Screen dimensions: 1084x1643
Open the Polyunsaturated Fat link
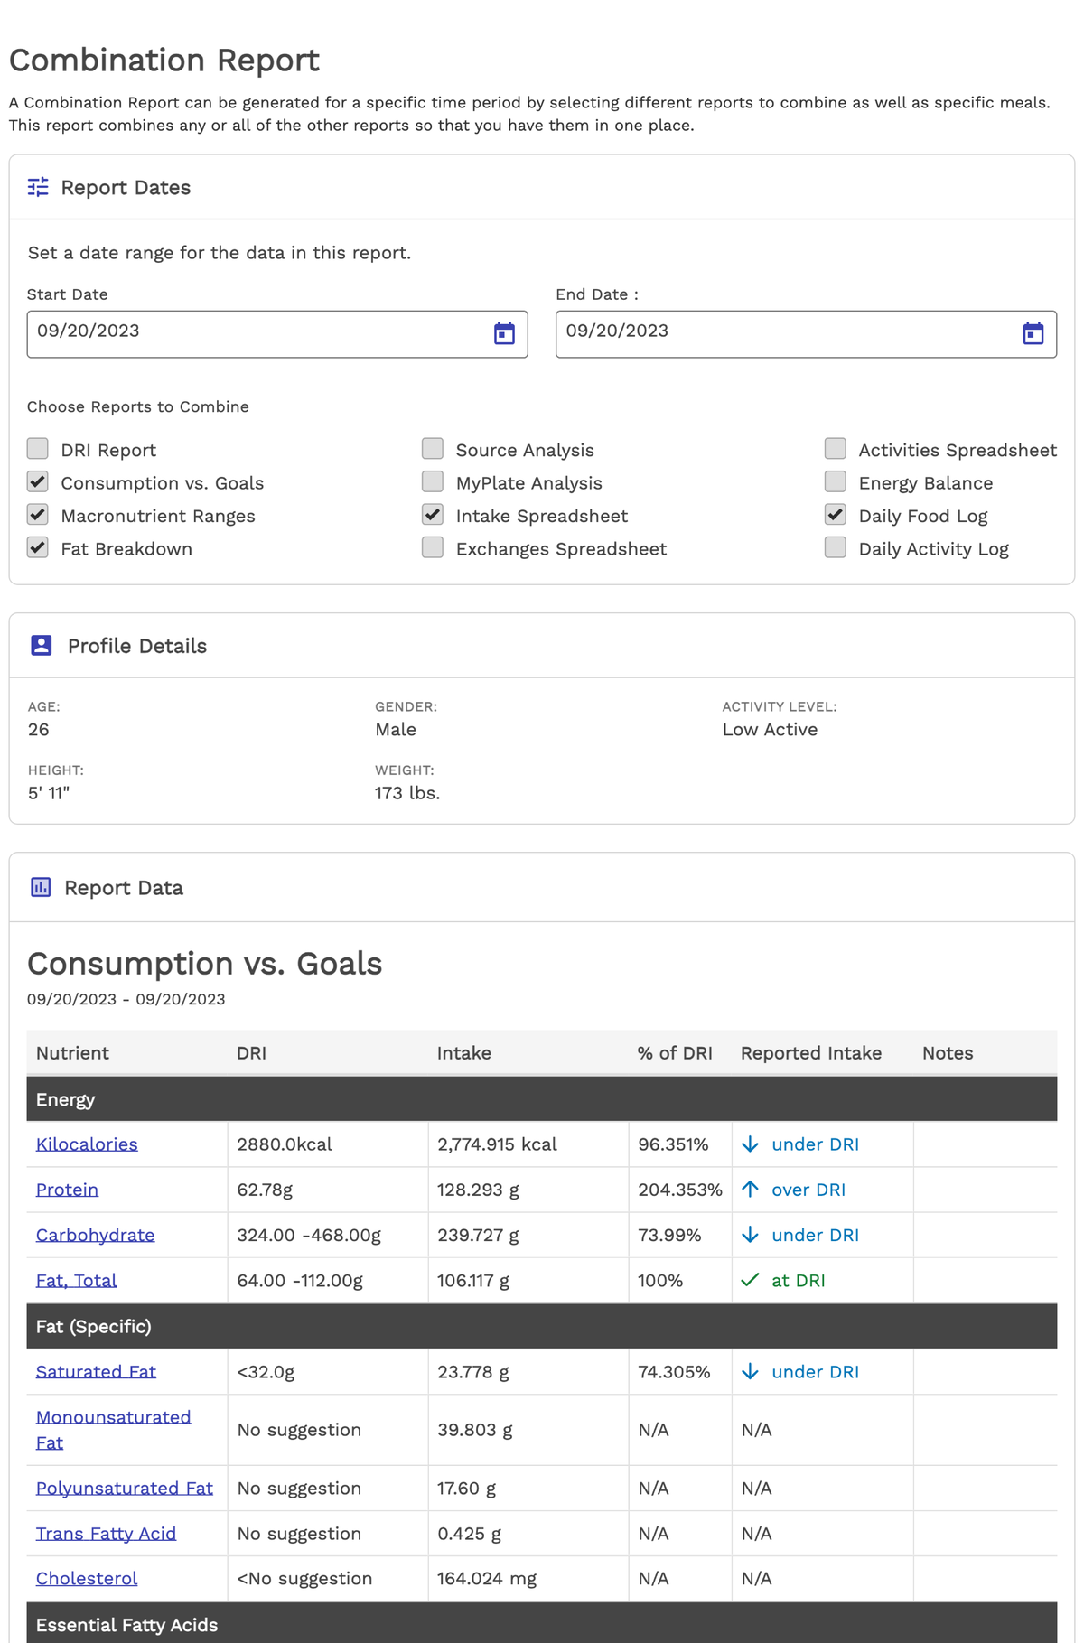[x=125, y=1488]
